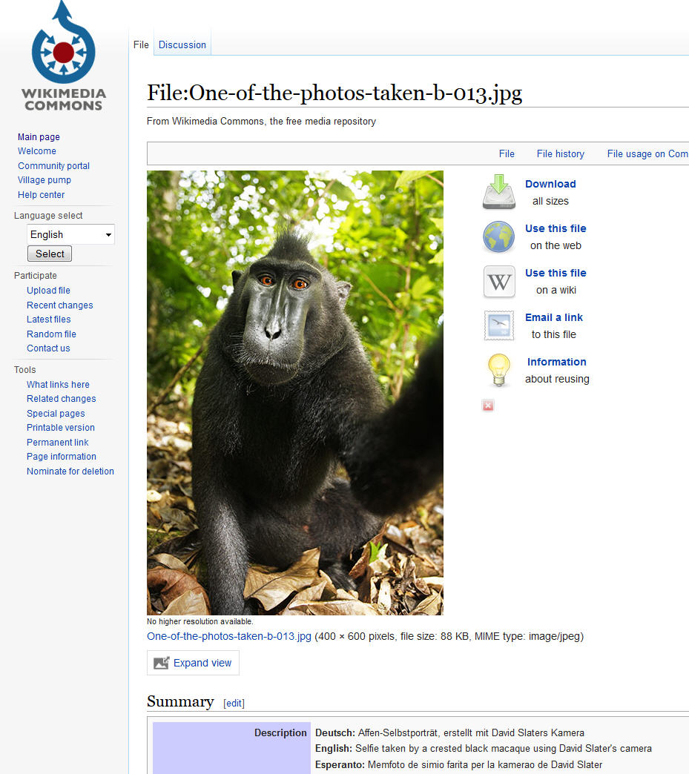Edit the Summary section
The height and width of the screenshot is (774, 689).
(x=234, y=703)
